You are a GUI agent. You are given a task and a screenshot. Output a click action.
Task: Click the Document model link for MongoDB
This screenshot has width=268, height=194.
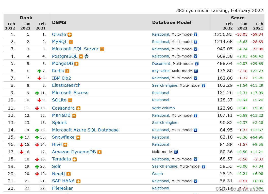click(x=161, y=64)
